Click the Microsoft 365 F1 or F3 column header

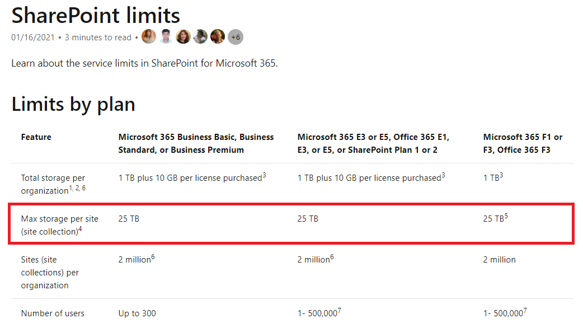(x=523, y=143)
